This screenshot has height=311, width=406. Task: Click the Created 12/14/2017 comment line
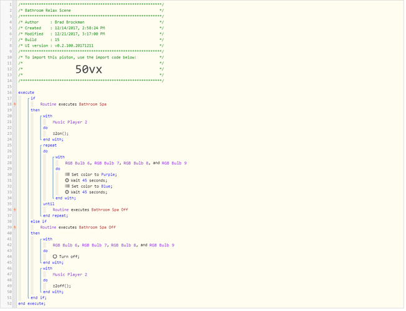(x=91, y=28)
